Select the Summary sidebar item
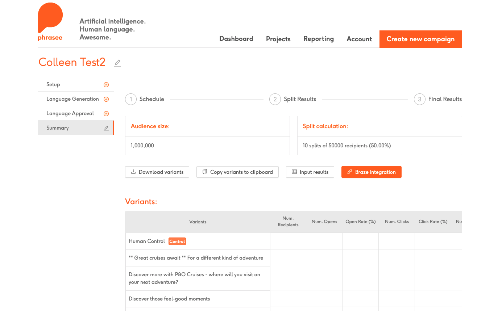This screenshot has height=311, width=498. click(x=76, y=128)
